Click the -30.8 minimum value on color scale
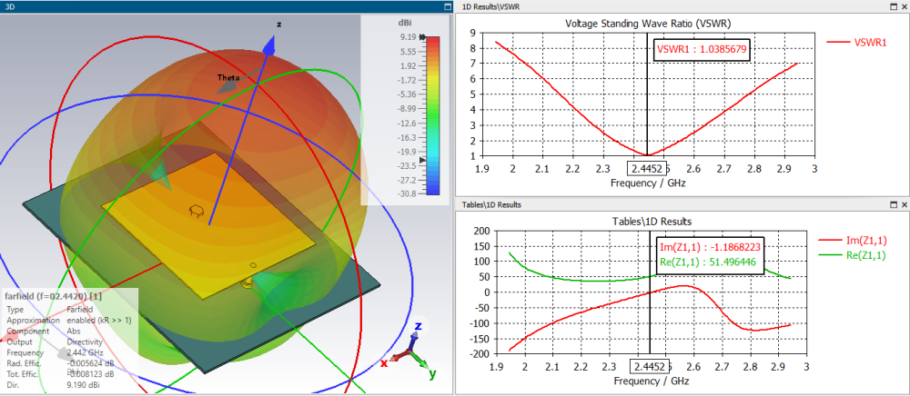This screenshot has width=910, height=396. [x=406, y=194]
